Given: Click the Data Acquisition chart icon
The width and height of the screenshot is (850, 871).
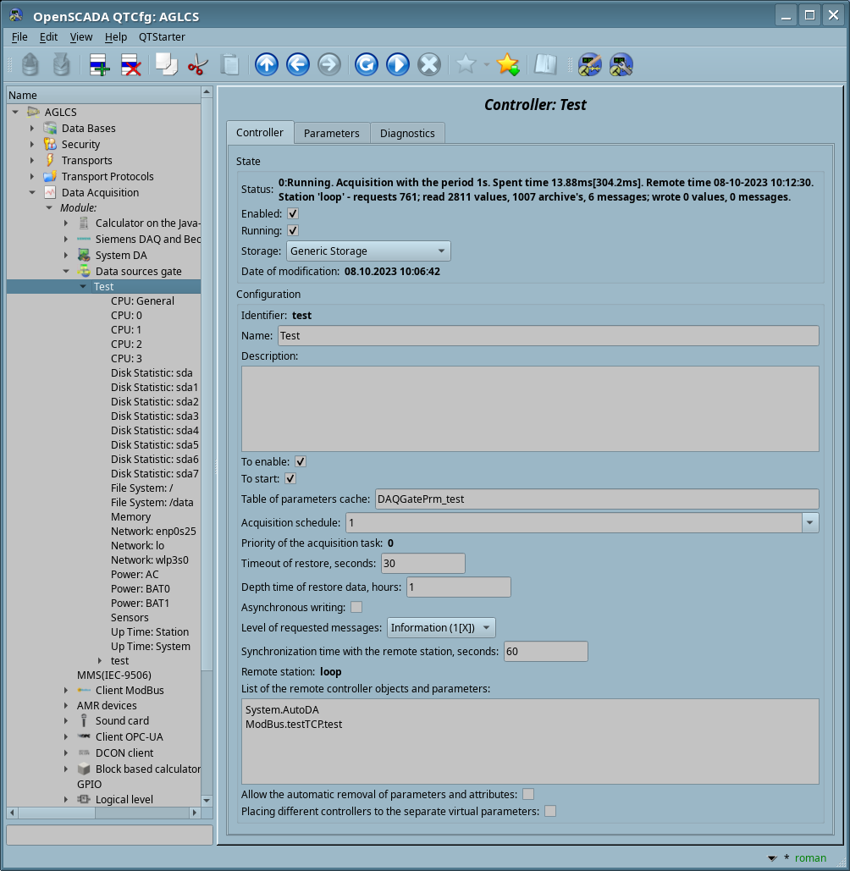Looking at the screenshot, I should click(50, 193).
